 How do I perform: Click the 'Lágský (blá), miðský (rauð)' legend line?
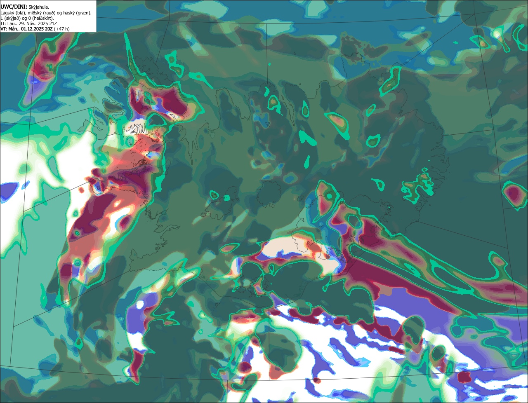(46, 13)
